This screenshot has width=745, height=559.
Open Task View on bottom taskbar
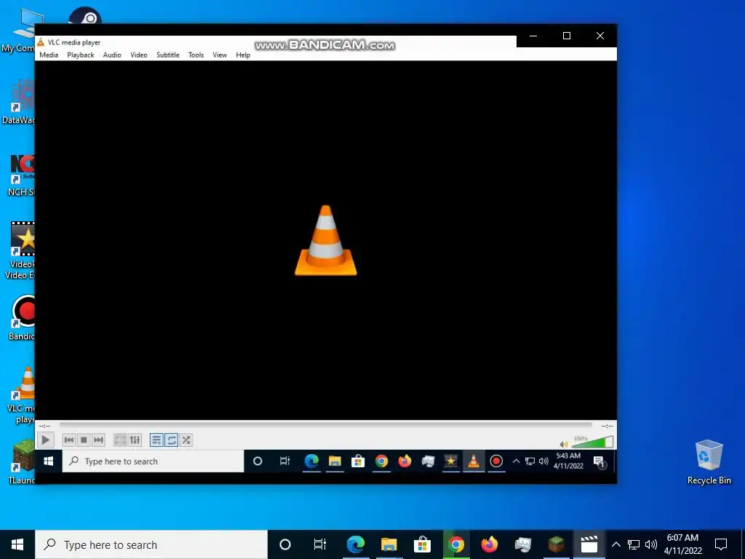320,544
